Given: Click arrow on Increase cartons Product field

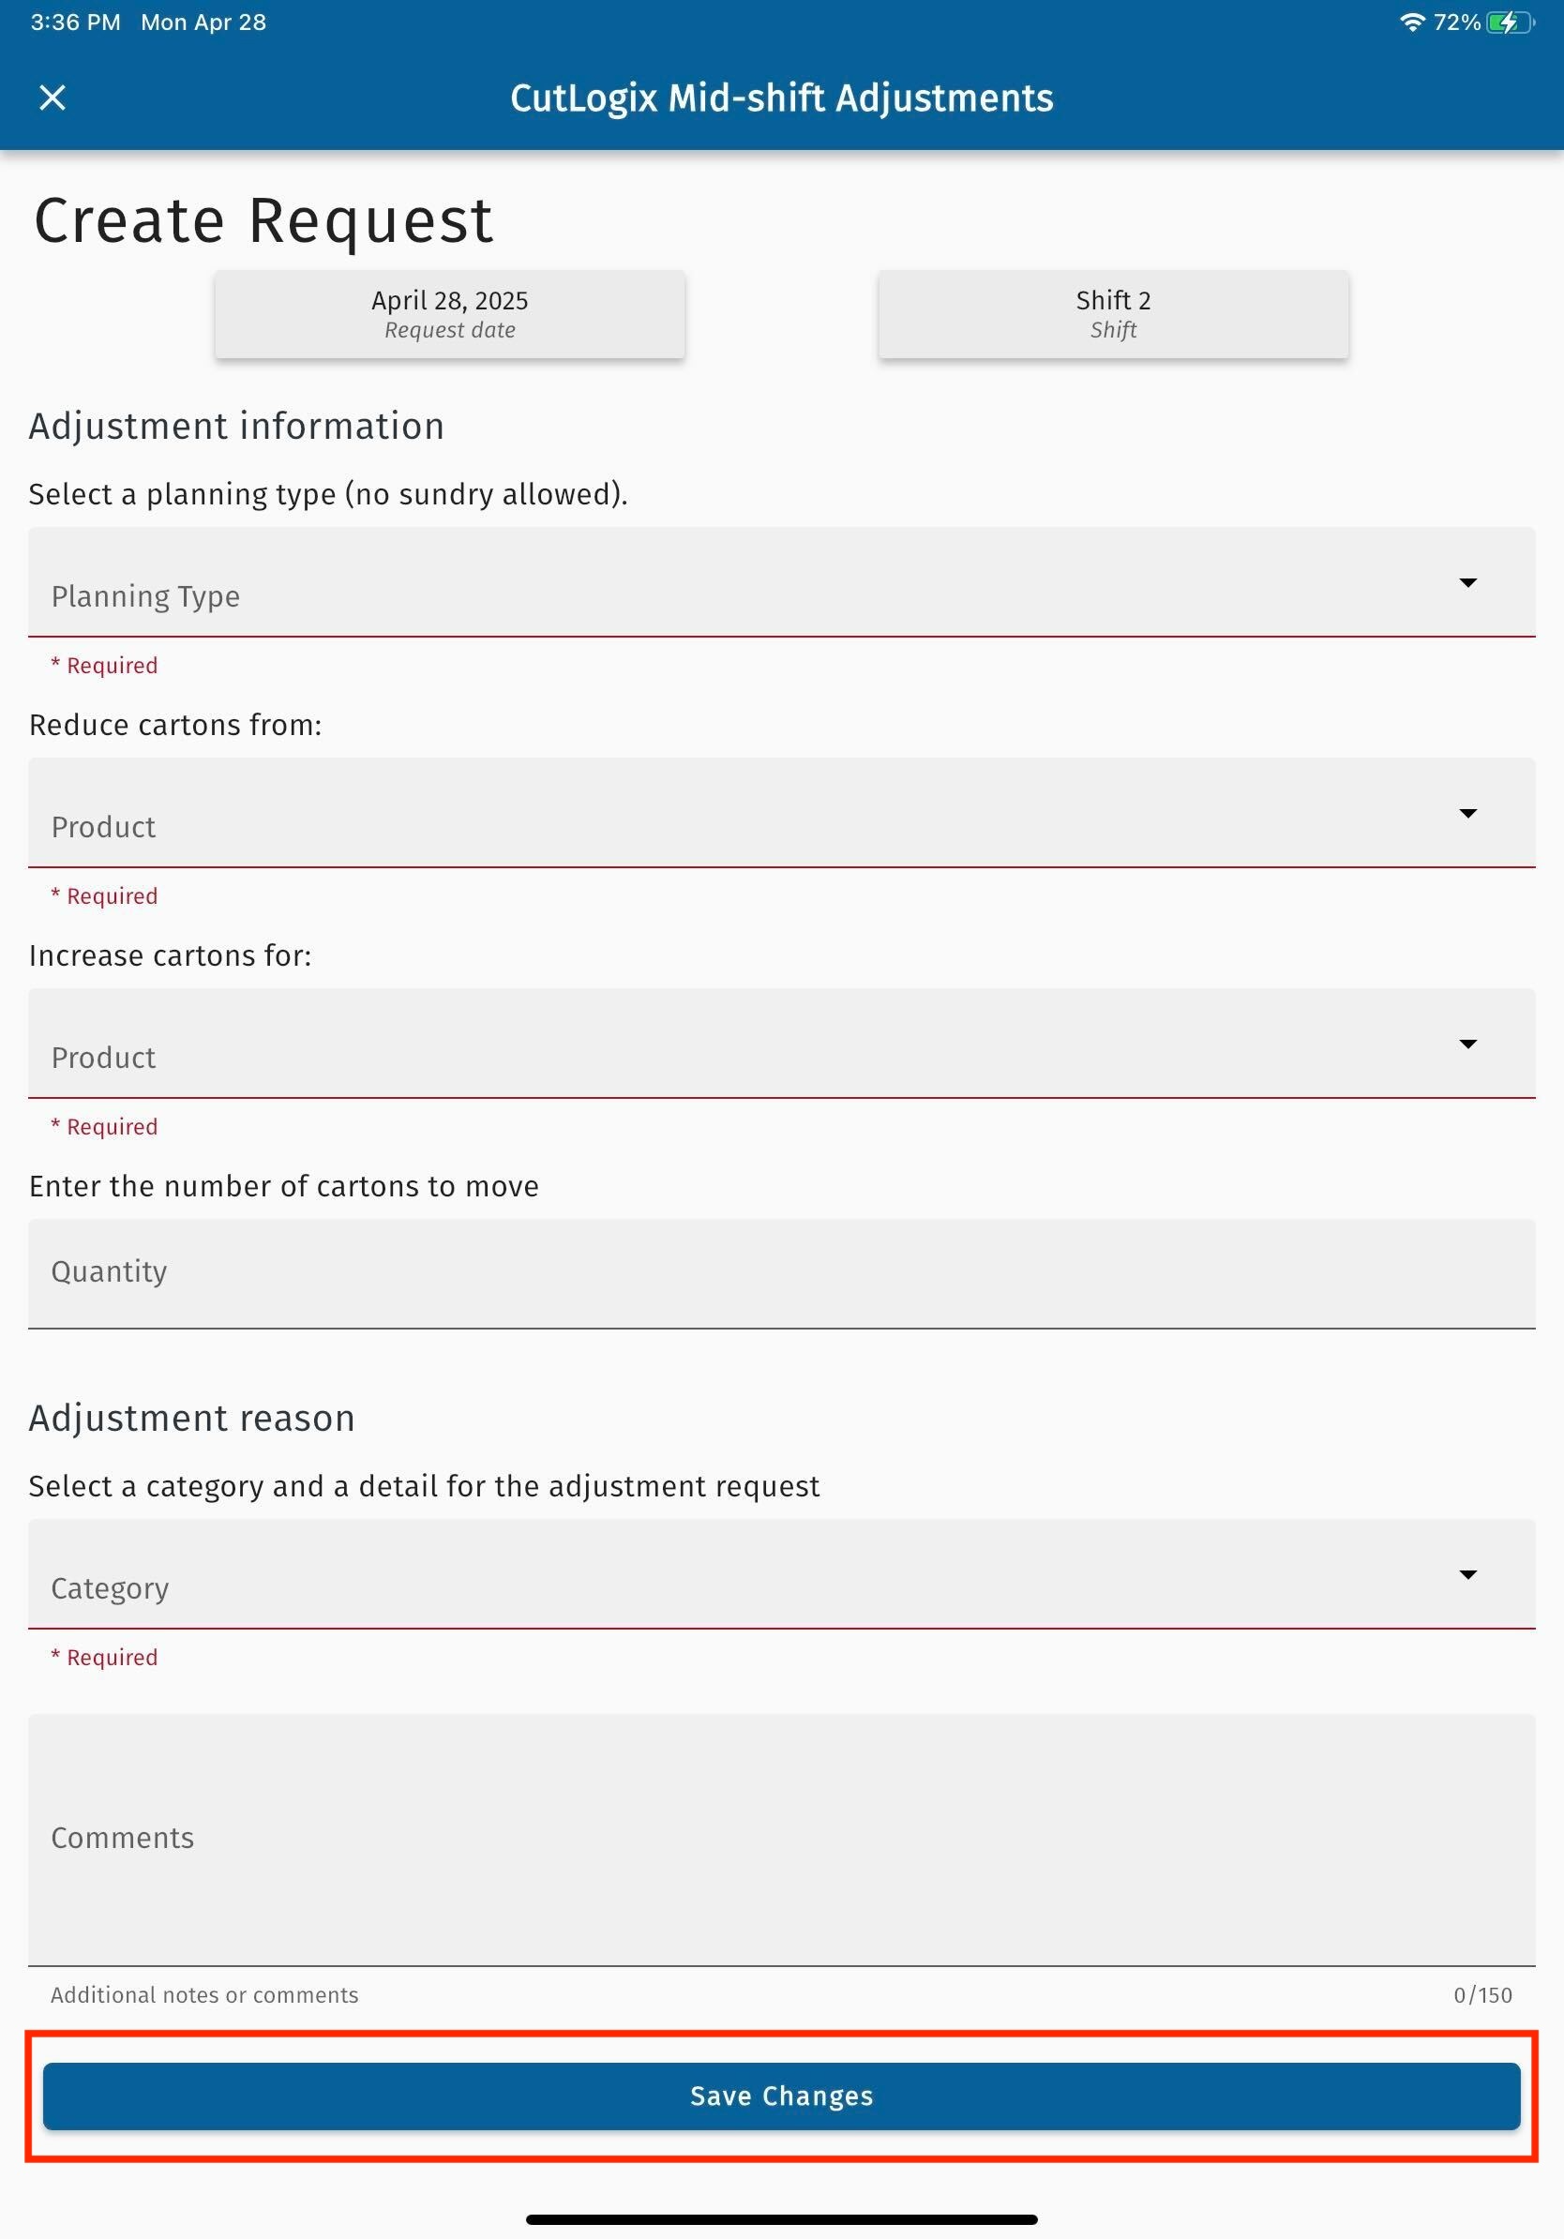Looking at the screenshot, I should pyautogui.click(x=1467, y=1044).
